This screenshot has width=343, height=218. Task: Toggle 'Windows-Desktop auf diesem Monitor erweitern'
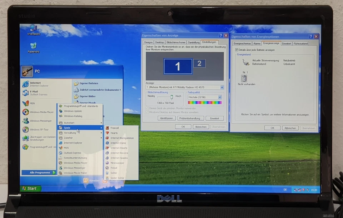pyautogui.click(x=147, y=112)
